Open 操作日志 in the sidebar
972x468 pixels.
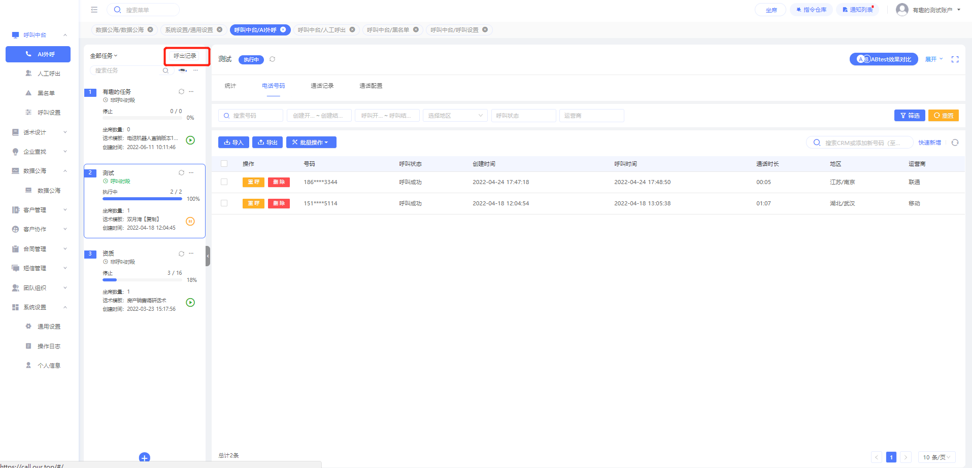point(49,346)
